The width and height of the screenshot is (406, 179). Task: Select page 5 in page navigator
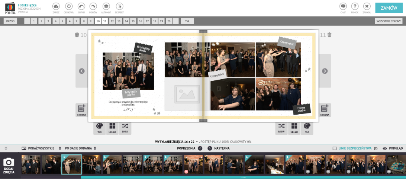point(62,21)
